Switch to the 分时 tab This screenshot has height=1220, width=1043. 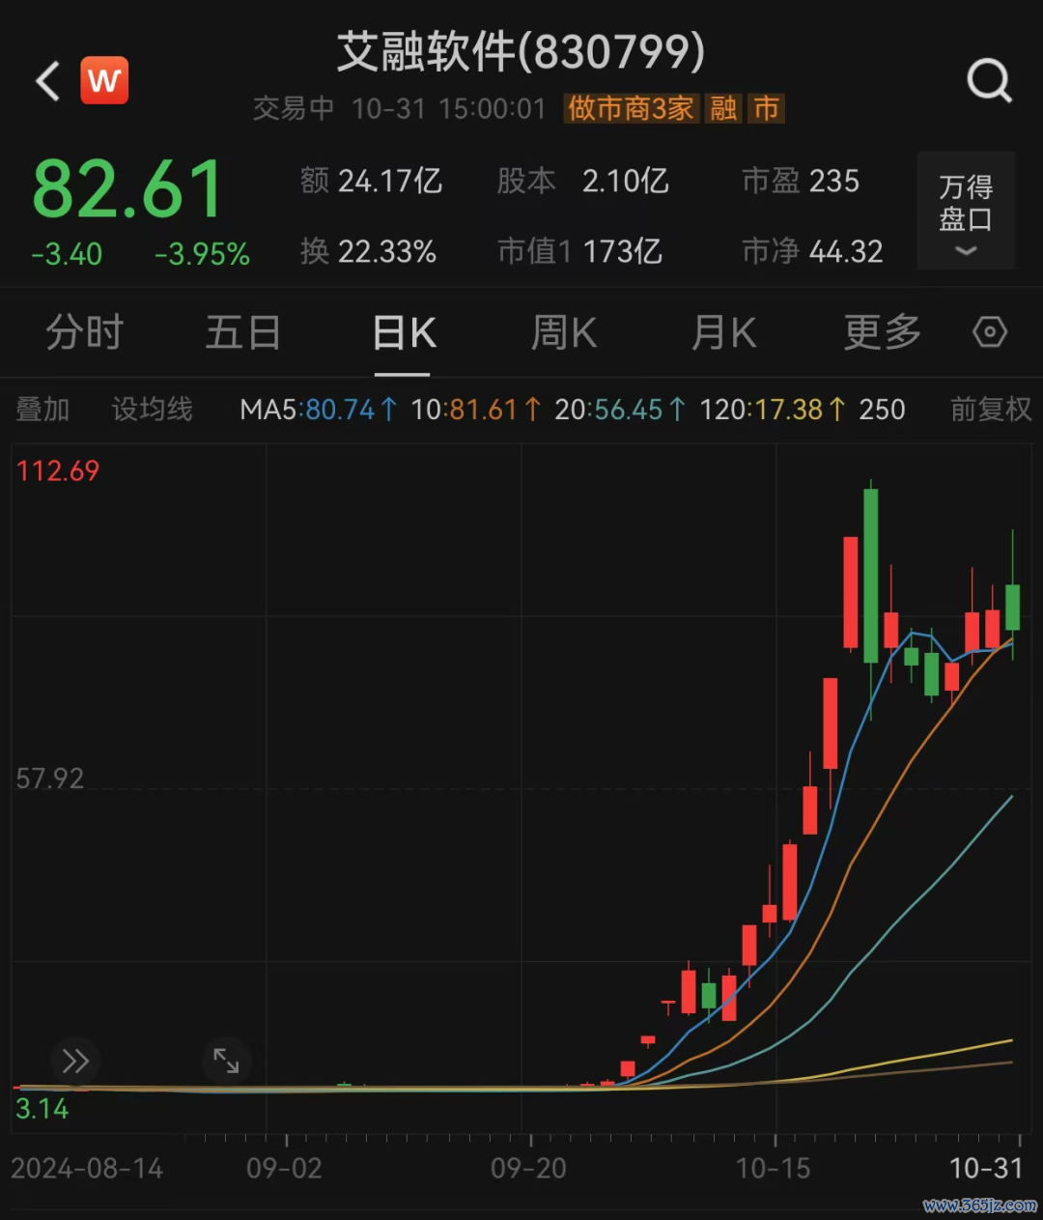pos(85,333)
